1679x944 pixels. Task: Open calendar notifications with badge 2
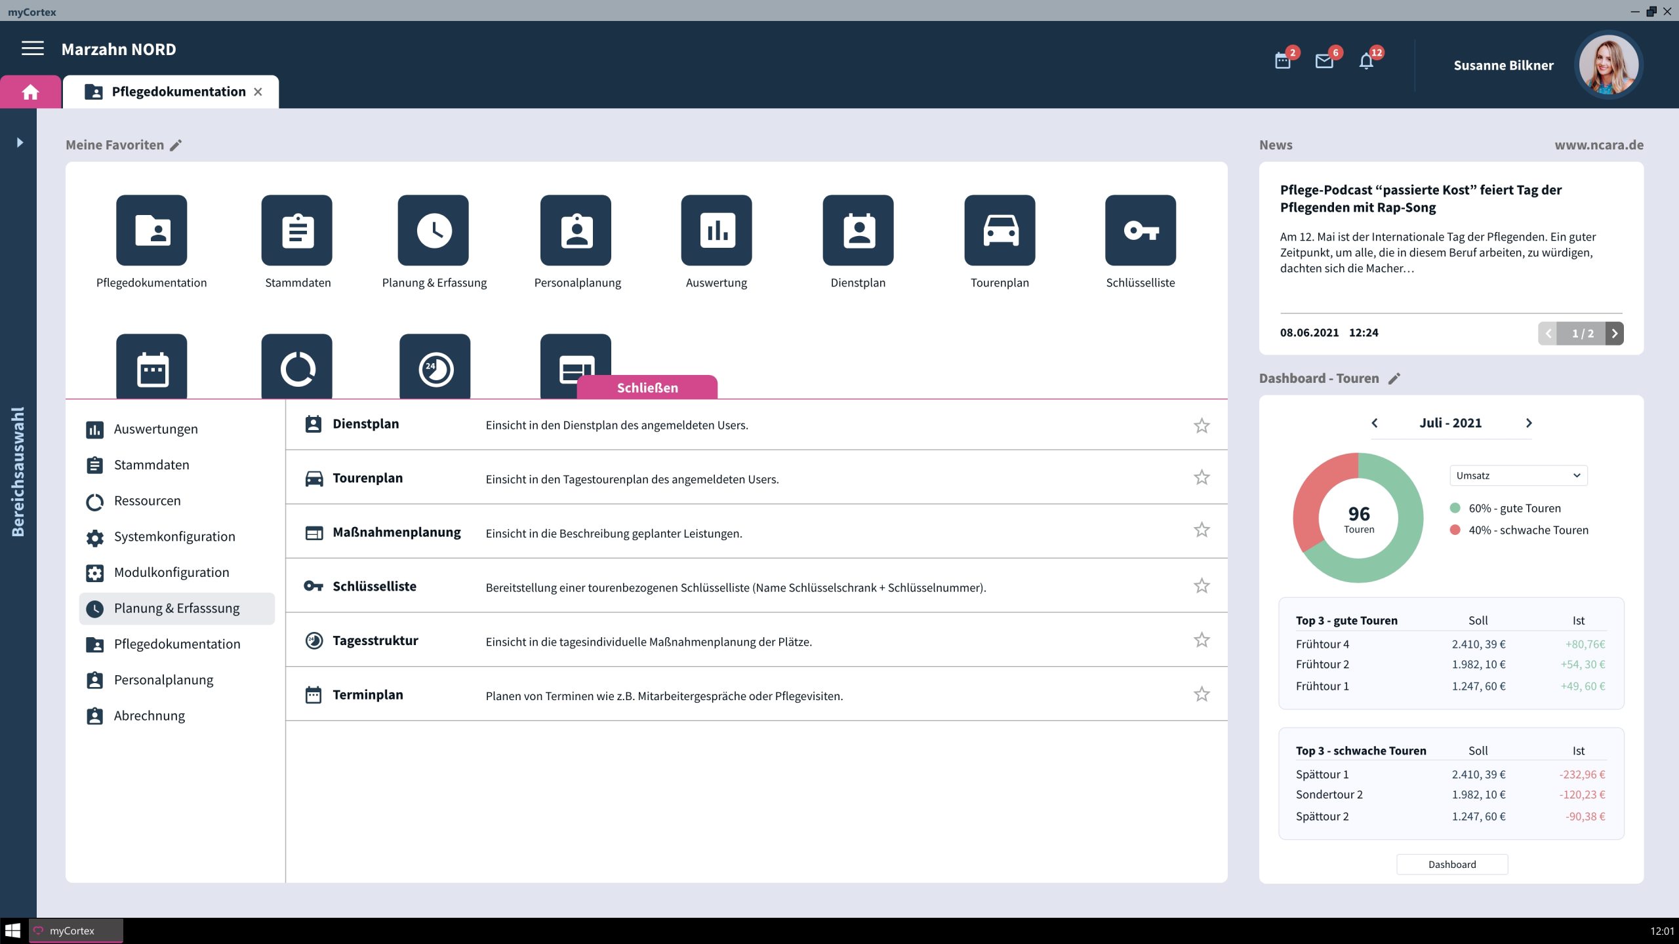(1284, 60)
